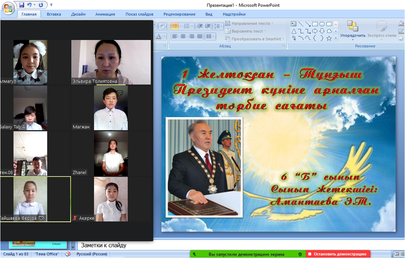Viewport: 405px width, 258px height.
Task: Toggle center text alignment
Action: pyautogui.click(x=183, y=36)
